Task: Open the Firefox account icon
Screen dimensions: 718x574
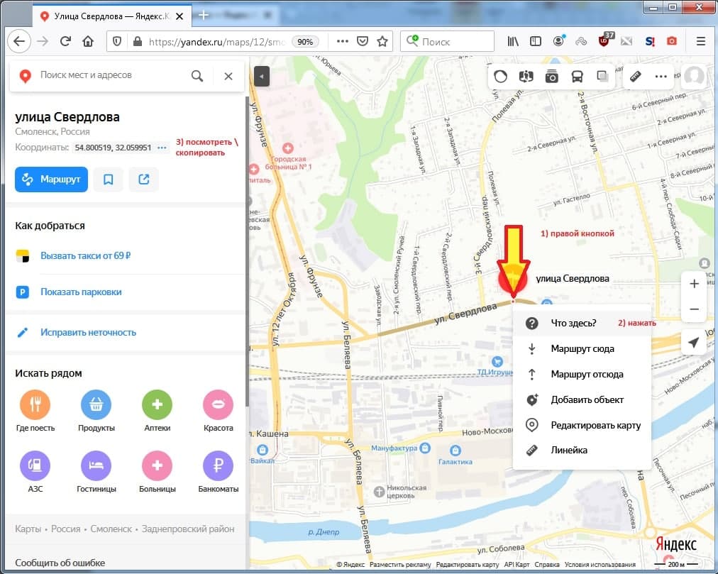Action: [558, 41]
